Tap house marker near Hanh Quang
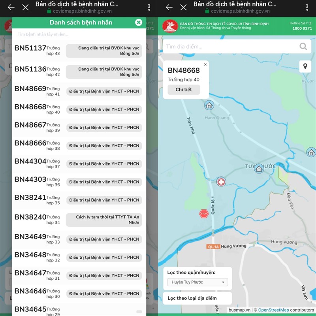This screenshot has width=316, height=316. (209, 105)
